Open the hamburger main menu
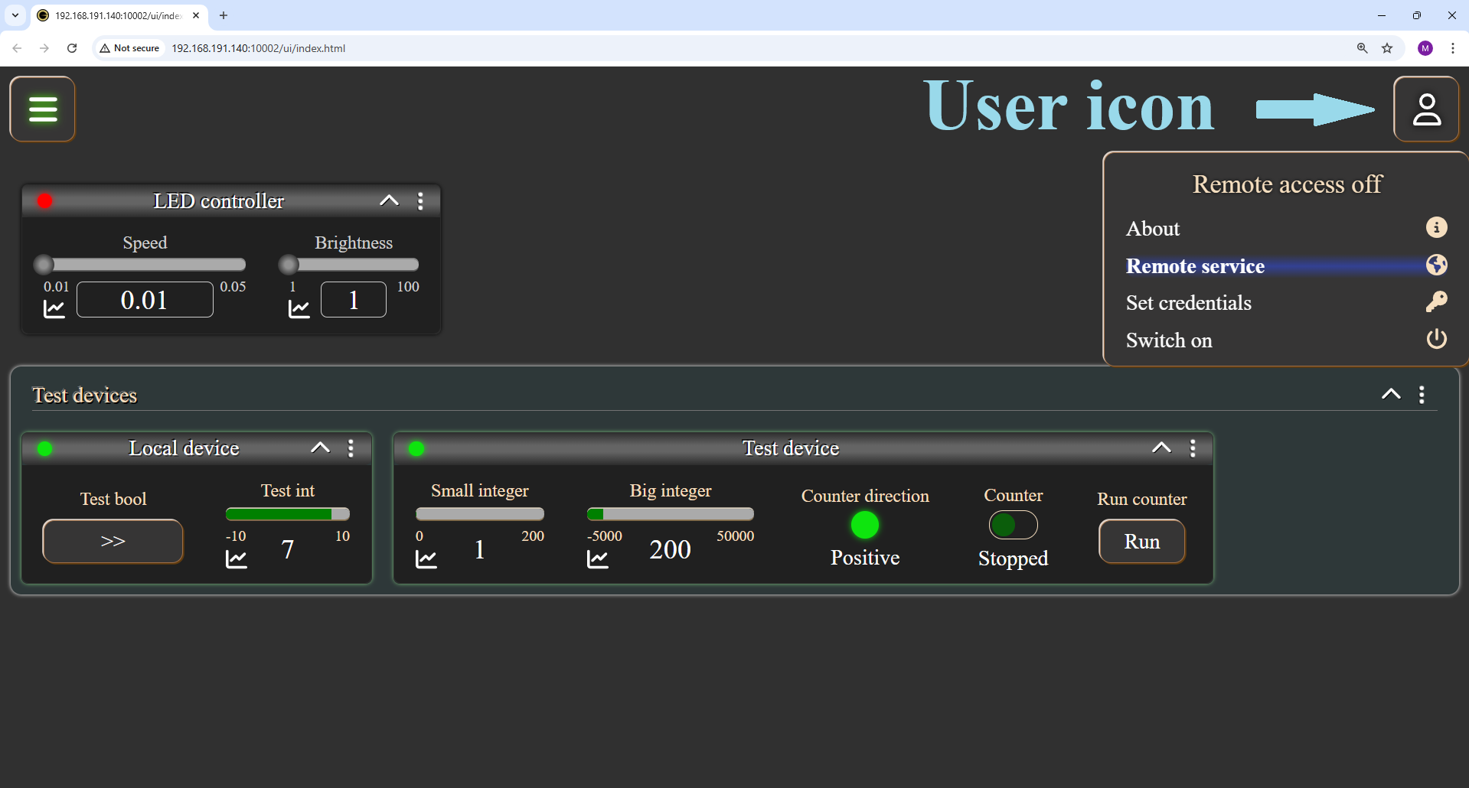Image resolution: width=1469 pixels, height=788 pixels. click(43, 109)
